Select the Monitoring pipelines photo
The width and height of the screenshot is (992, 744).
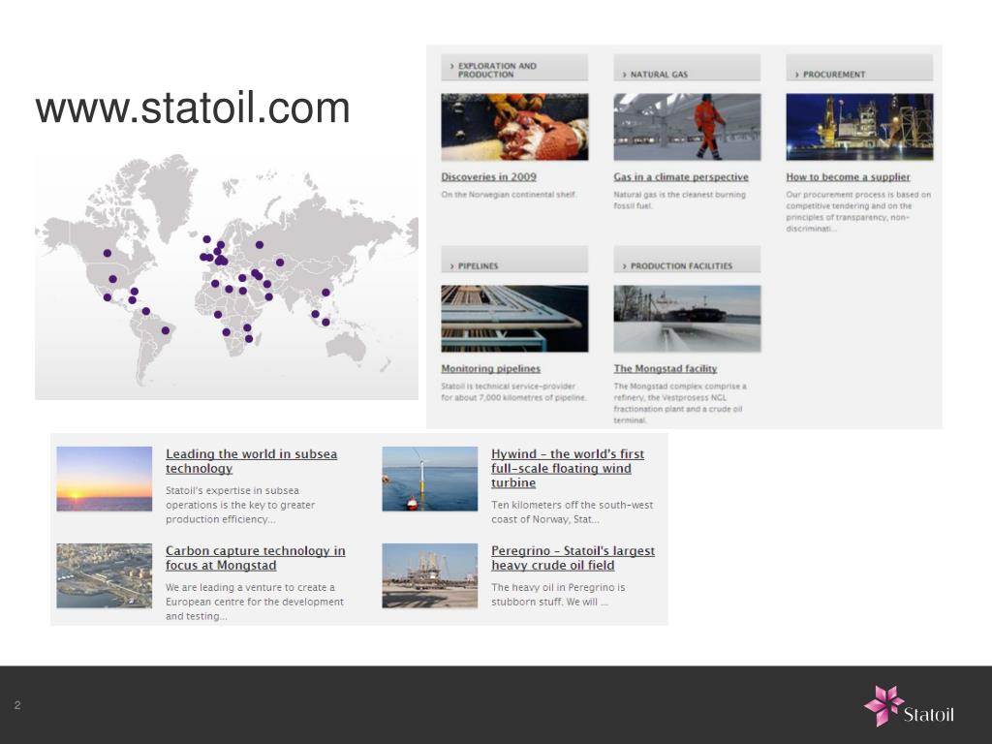[514, 319]
